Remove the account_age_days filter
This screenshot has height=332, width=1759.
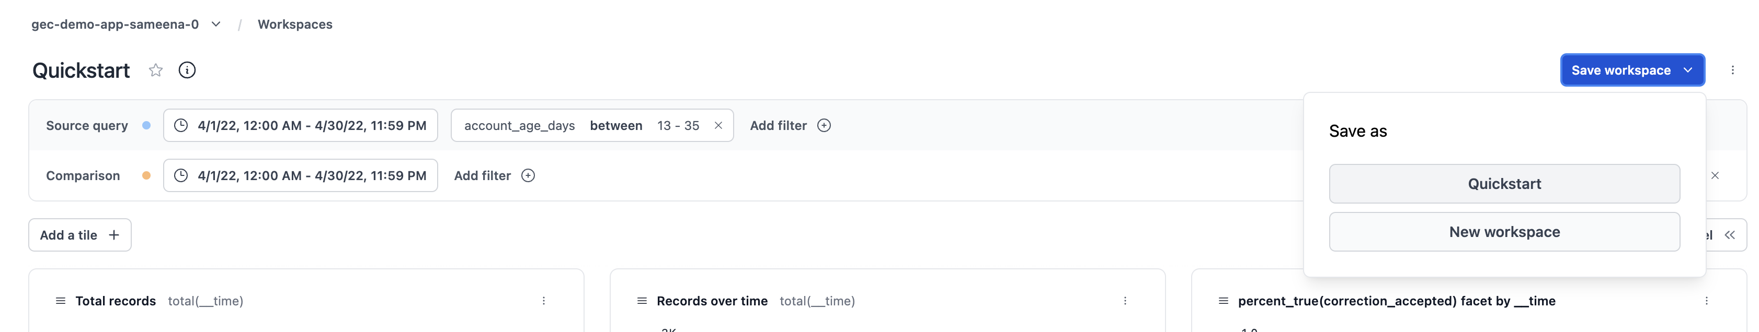(x=718, y=125)
